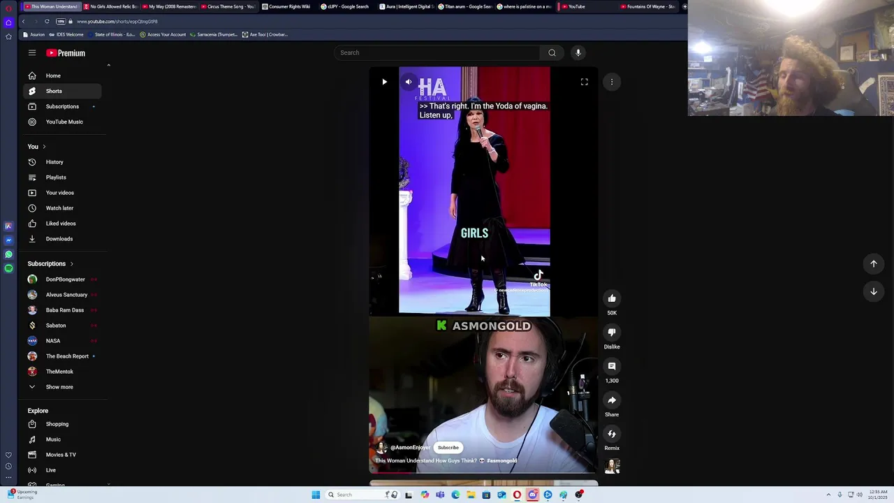Open Opera from the Windows taskbar
Screen dimensions: 894x503
coord(517,495)
